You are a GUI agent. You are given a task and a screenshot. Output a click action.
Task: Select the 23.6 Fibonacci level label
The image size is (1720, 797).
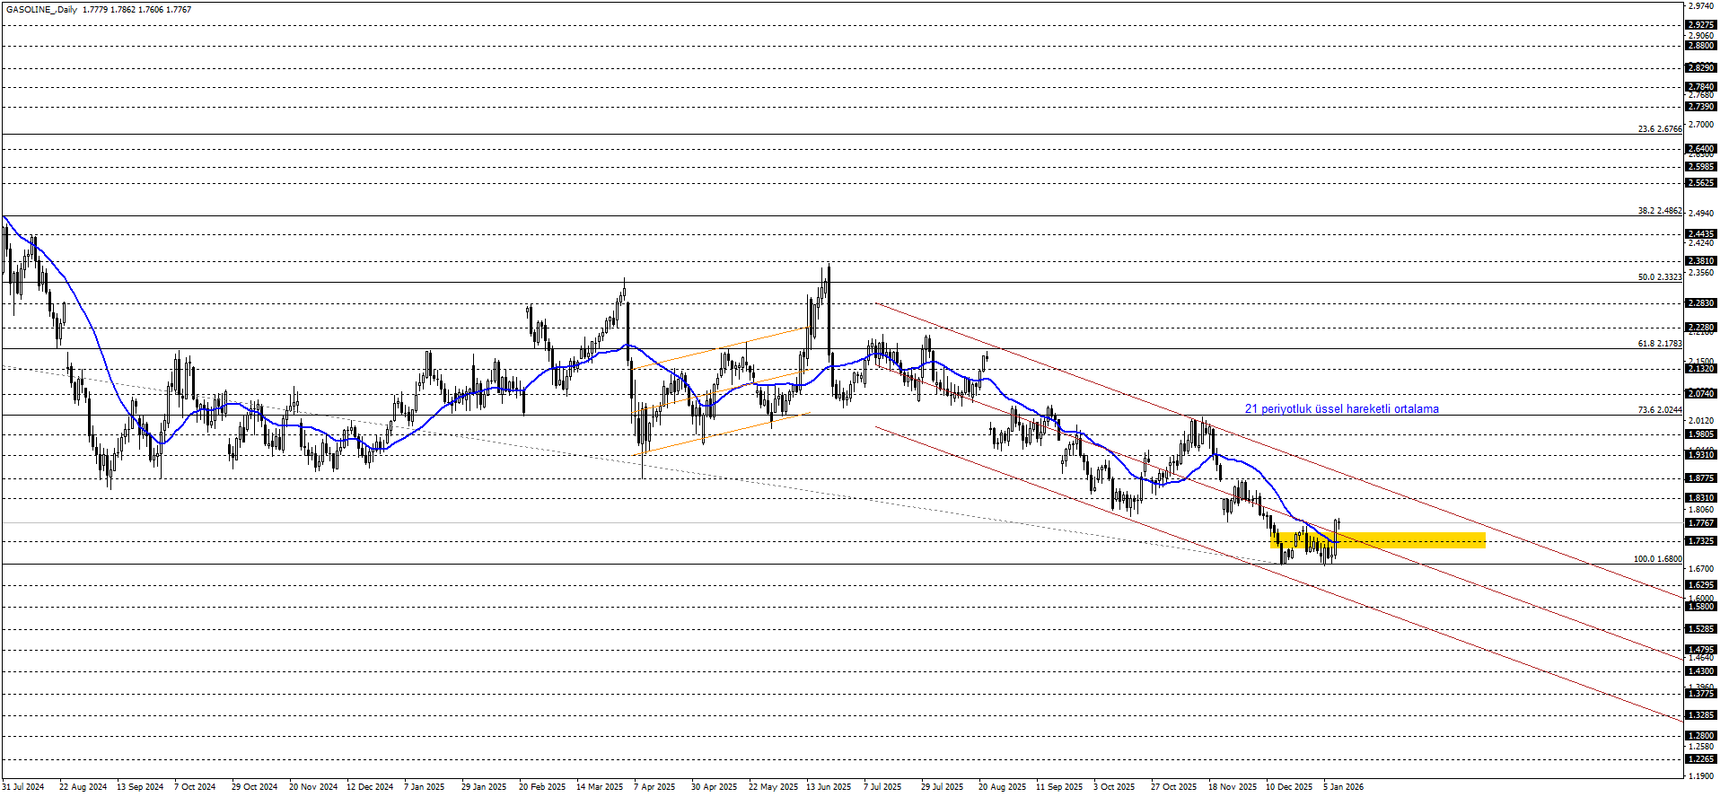tap(1659, 129)
